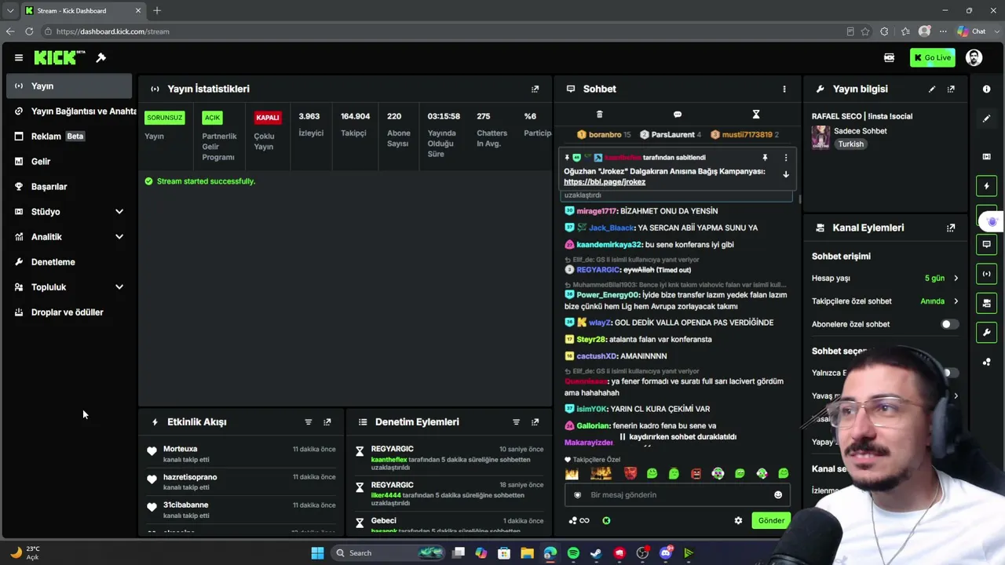
Task: Expand the Analitik sidebar section
Action: [119, 237]
